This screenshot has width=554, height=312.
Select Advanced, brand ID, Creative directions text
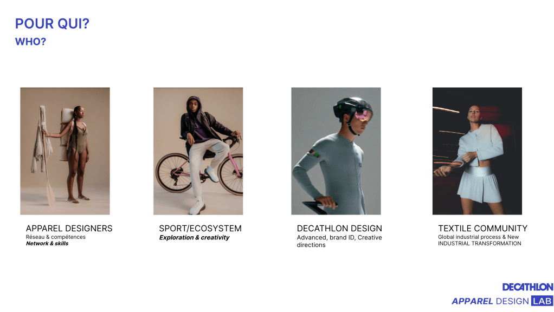[339, 241]
